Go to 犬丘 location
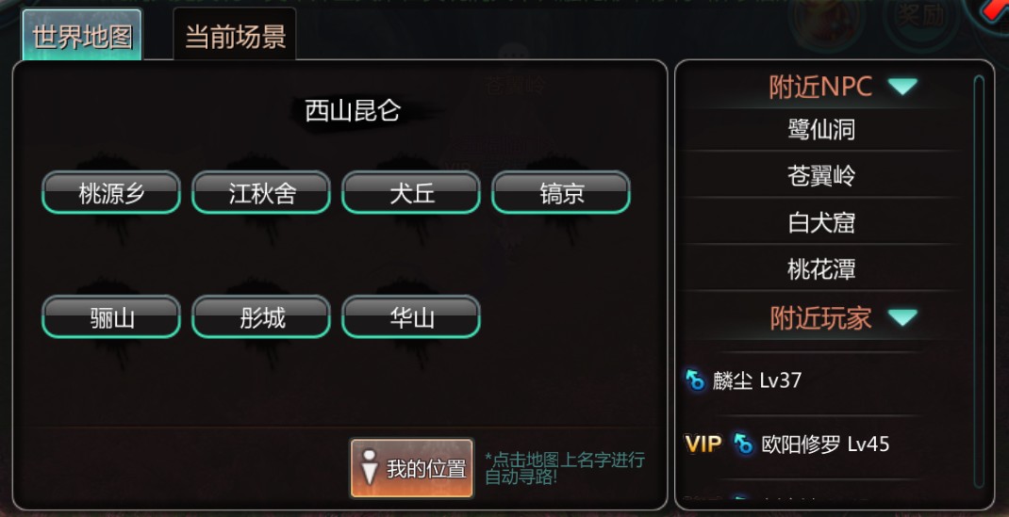 click(x=411, y=192)
